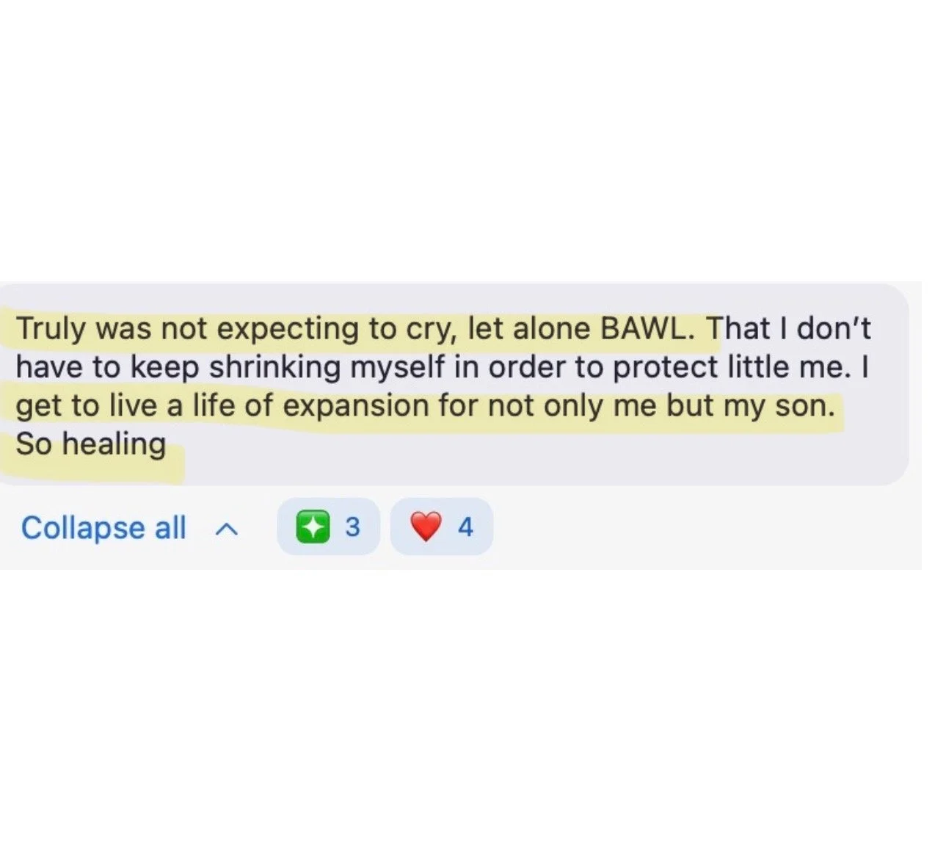Click the green sparkle reaction emoji
The height and width of the screenshot is (843, 946).
[313, 527]
